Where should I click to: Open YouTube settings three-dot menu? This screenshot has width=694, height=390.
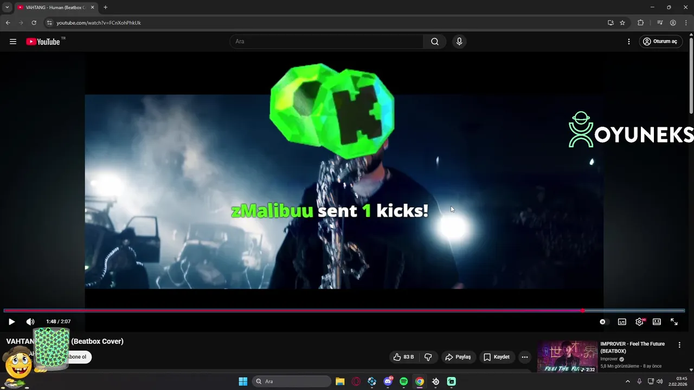click(629, 42)
